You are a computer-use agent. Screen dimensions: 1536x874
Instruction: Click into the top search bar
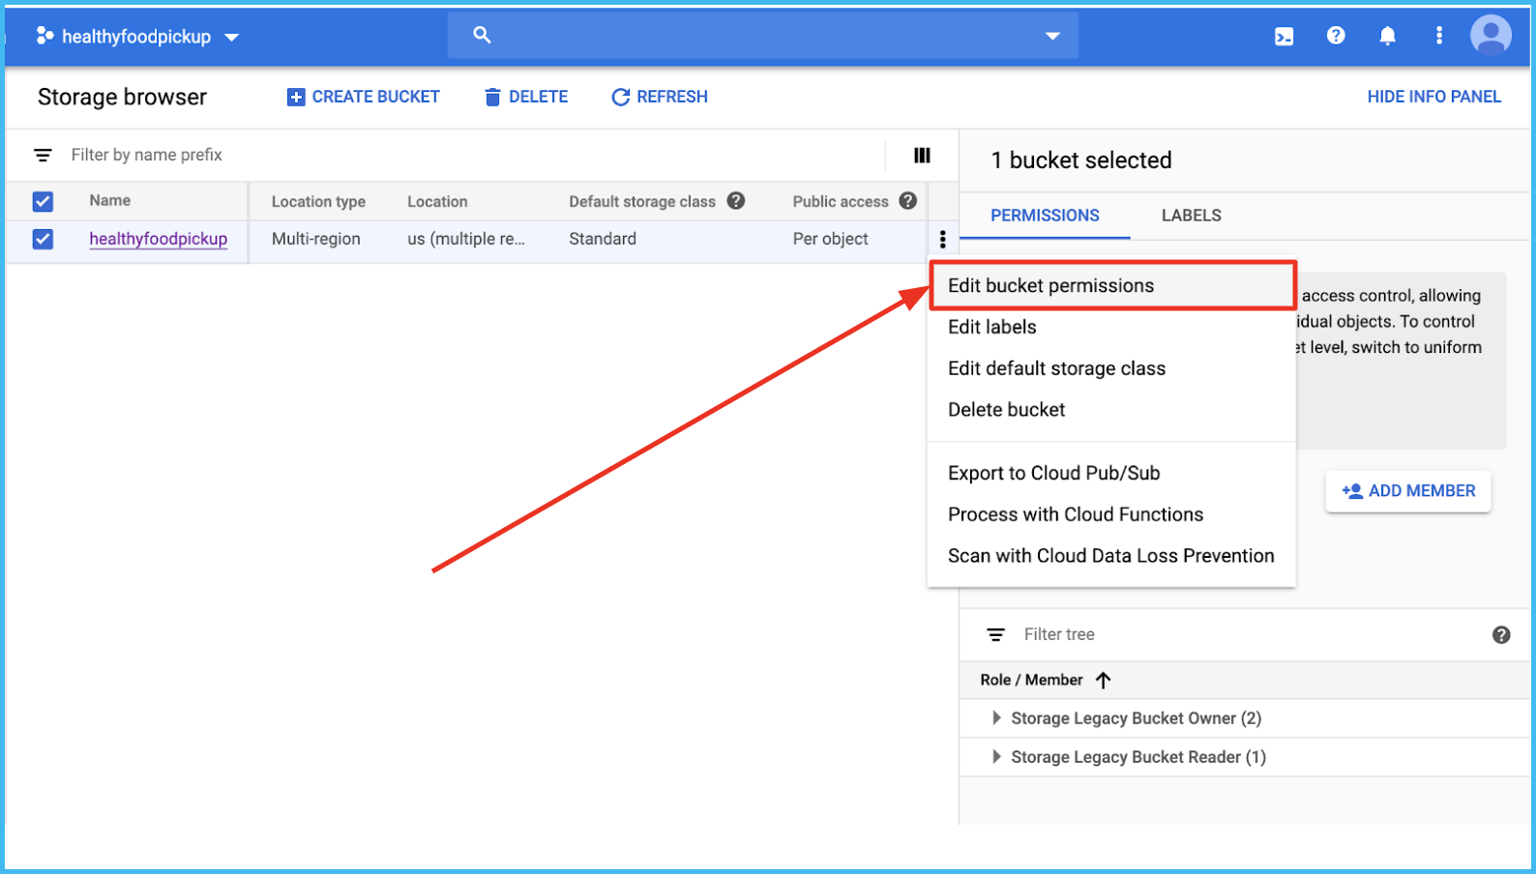pyautogui.click(x=762, y=36)
